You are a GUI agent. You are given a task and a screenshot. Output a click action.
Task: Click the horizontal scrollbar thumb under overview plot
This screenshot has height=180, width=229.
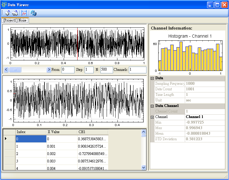15,70
